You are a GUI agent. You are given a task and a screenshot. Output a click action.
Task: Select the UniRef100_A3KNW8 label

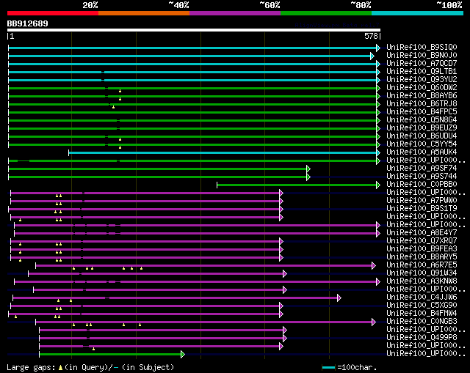[x=422, y=281]
